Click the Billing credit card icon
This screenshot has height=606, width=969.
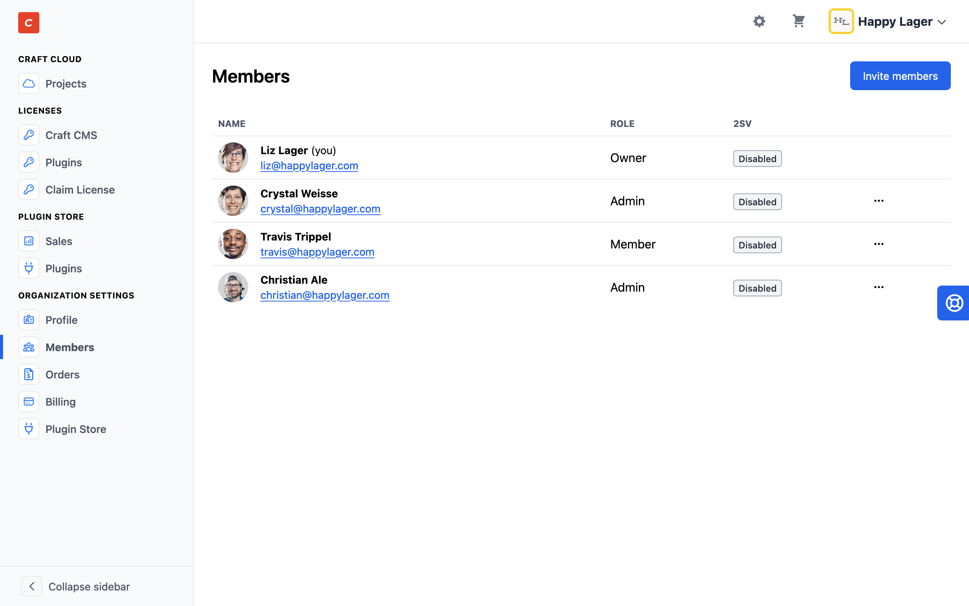[x=29, y=401]
